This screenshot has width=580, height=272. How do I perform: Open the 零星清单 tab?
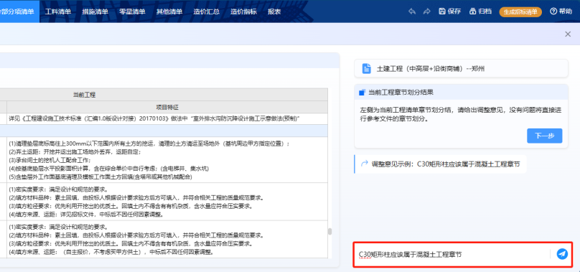point(132,11)
